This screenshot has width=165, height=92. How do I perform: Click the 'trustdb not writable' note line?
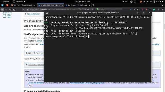coord(65,31)
